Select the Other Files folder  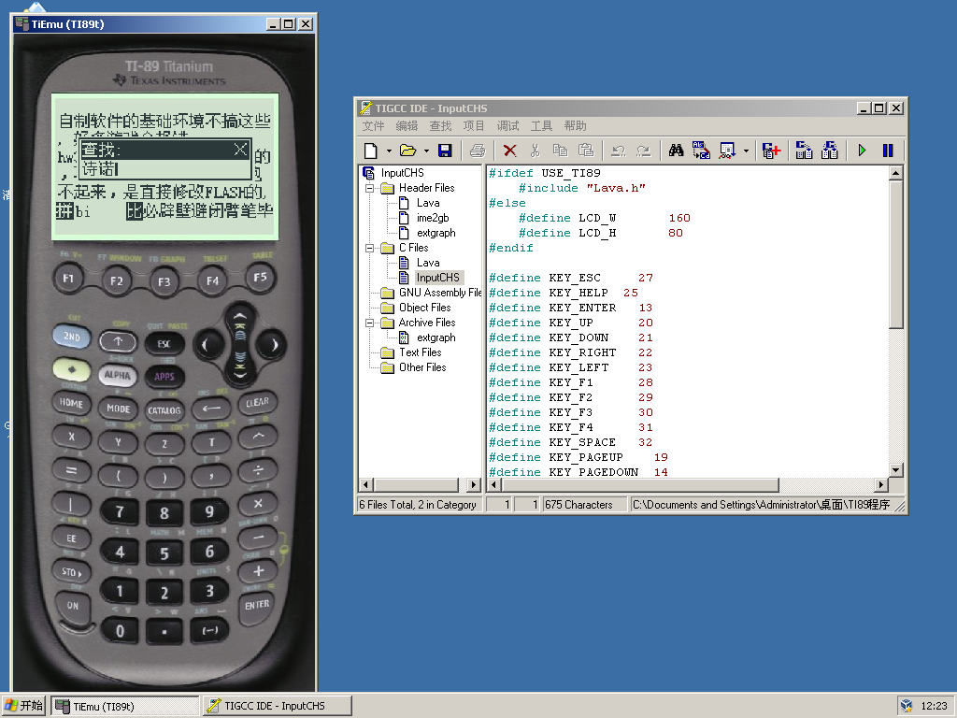pos(422,367)
